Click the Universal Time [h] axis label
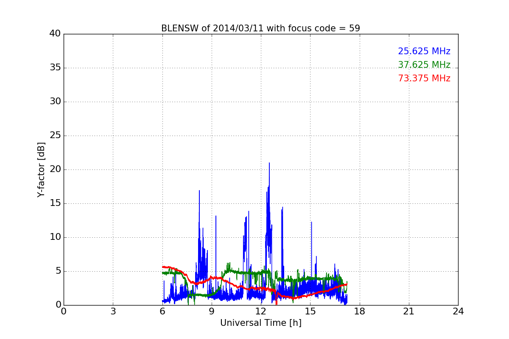This screenshot has height=339, width=509. [261, 323]
